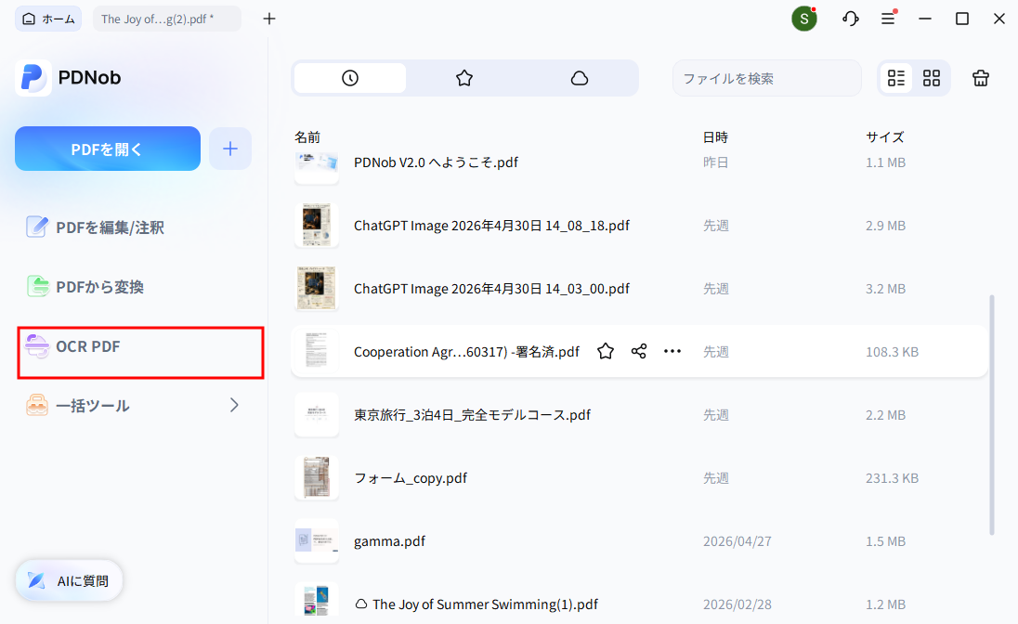The width and height of the screenshot is (1018, 624).
Task: Click the 231.3 KB size value
Action: pos(892,478)
